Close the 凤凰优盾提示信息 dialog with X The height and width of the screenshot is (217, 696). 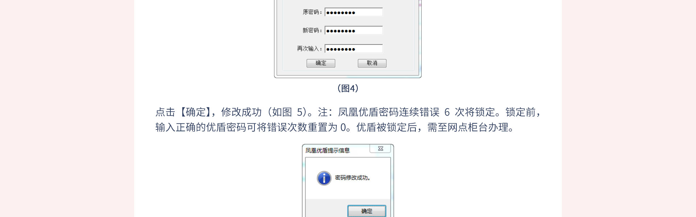point(380,149)
